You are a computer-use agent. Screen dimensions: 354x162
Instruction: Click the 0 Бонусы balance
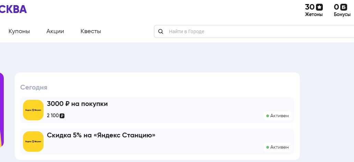(x=342, y=10)
